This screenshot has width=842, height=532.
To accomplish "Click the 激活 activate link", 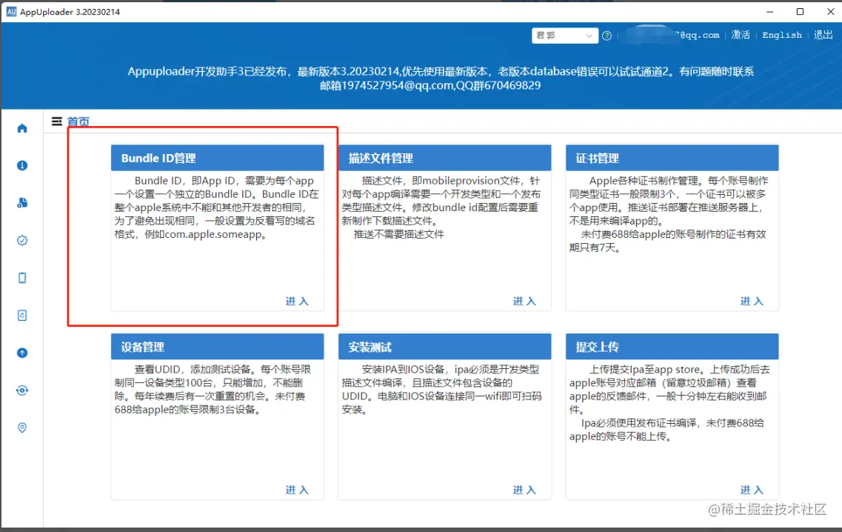I will (741, 35).
